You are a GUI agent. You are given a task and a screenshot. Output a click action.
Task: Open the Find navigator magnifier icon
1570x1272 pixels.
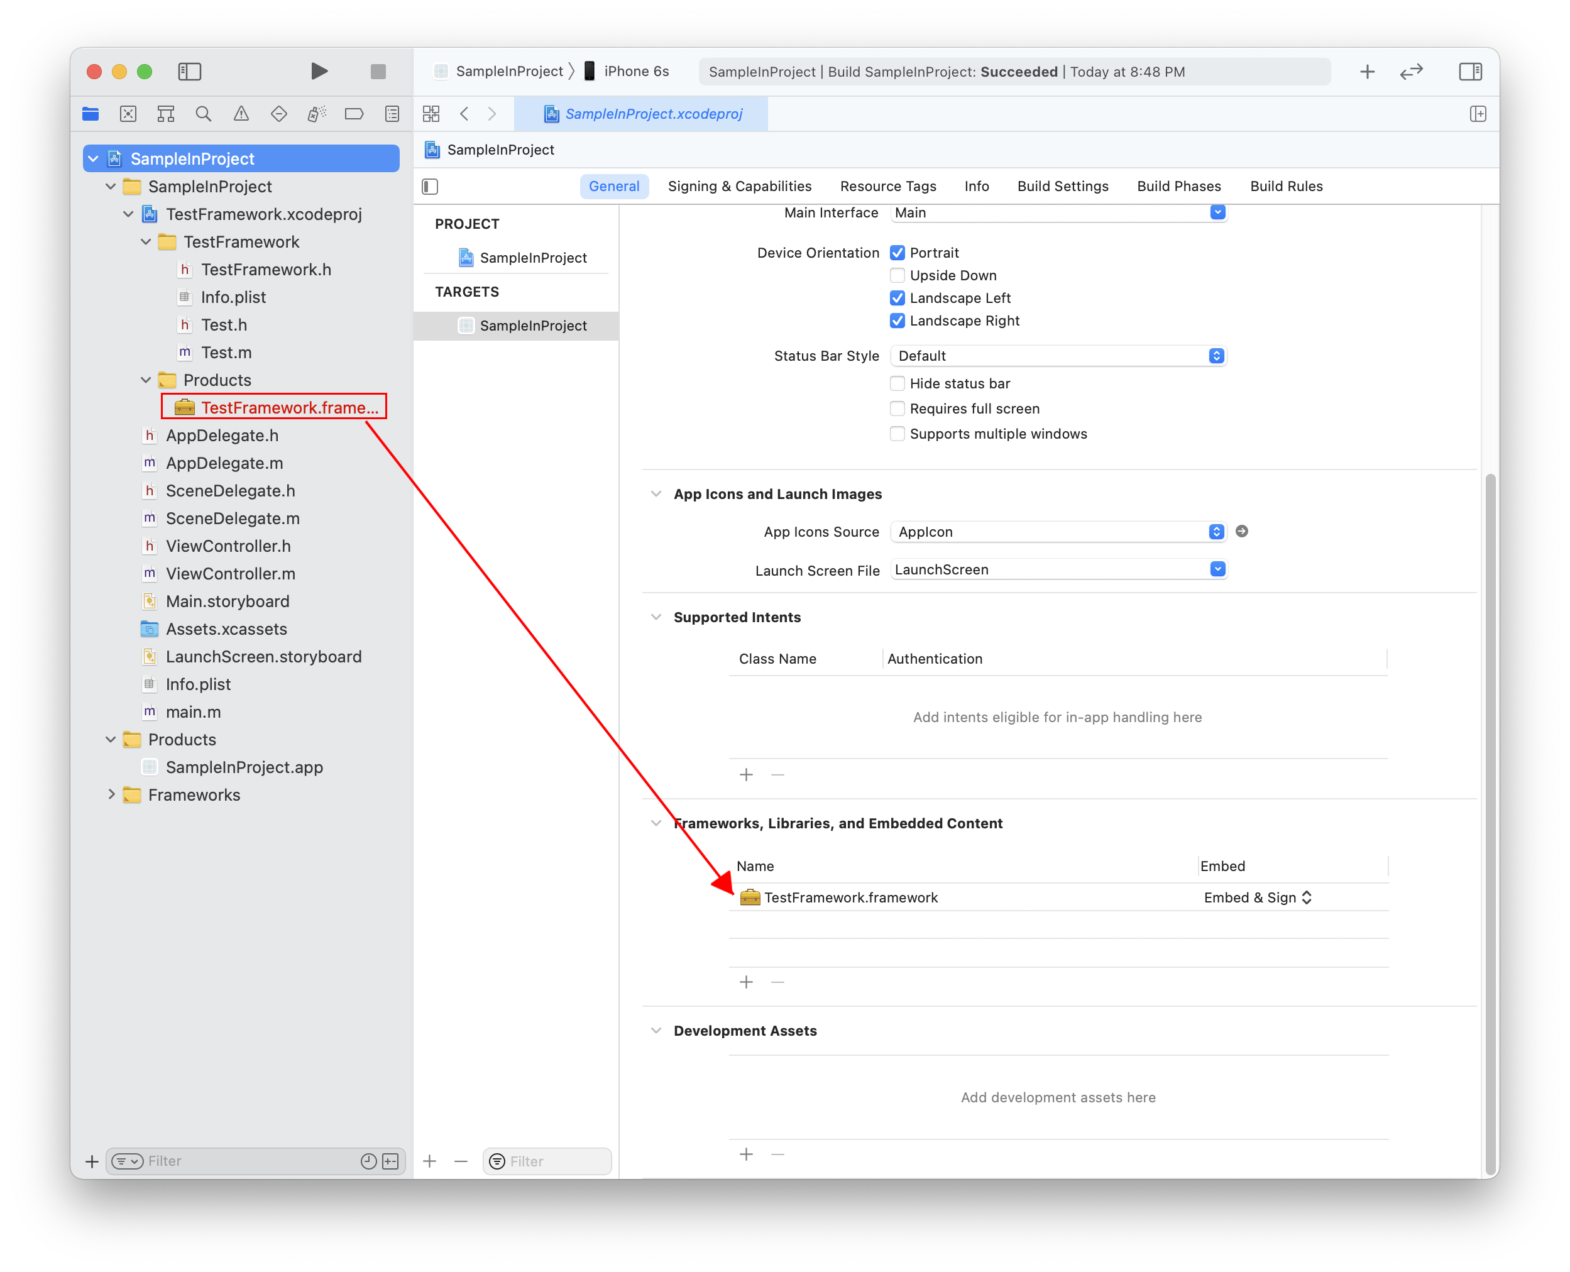(x=203, y=114)
